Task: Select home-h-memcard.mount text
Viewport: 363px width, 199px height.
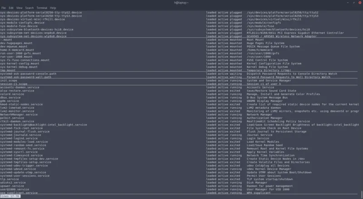Action: pos(17,50)
